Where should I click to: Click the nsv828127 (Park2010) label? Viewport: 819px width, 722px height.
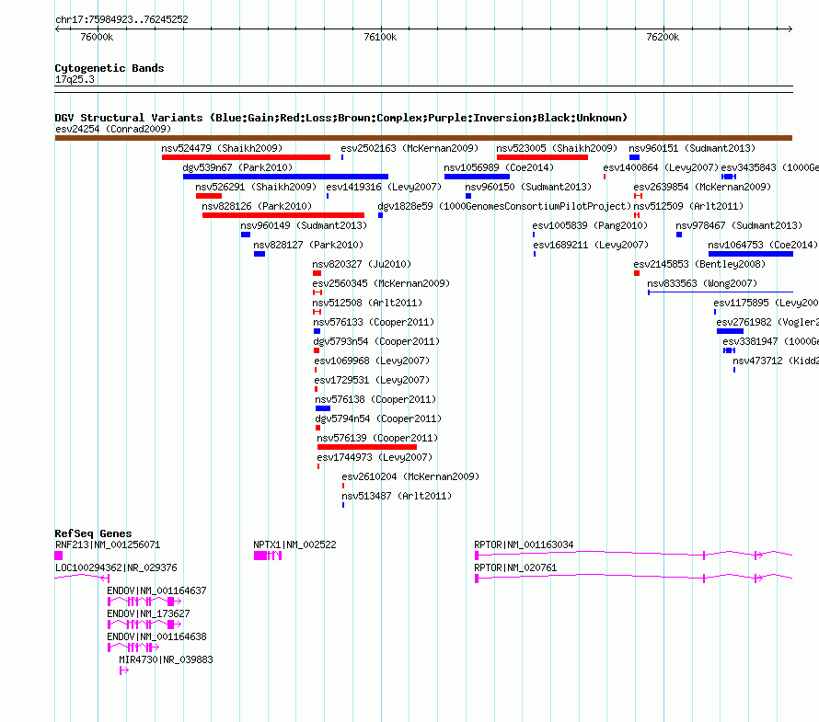tap(308, 245)
